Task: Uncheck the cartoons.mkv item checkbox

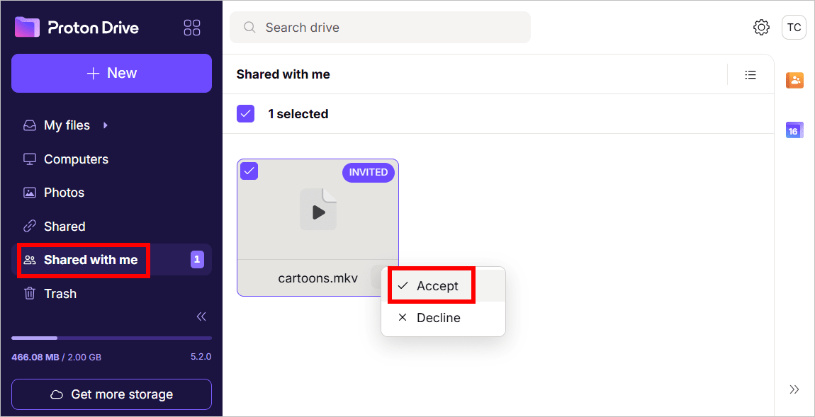Action: (x=249, y=171)
